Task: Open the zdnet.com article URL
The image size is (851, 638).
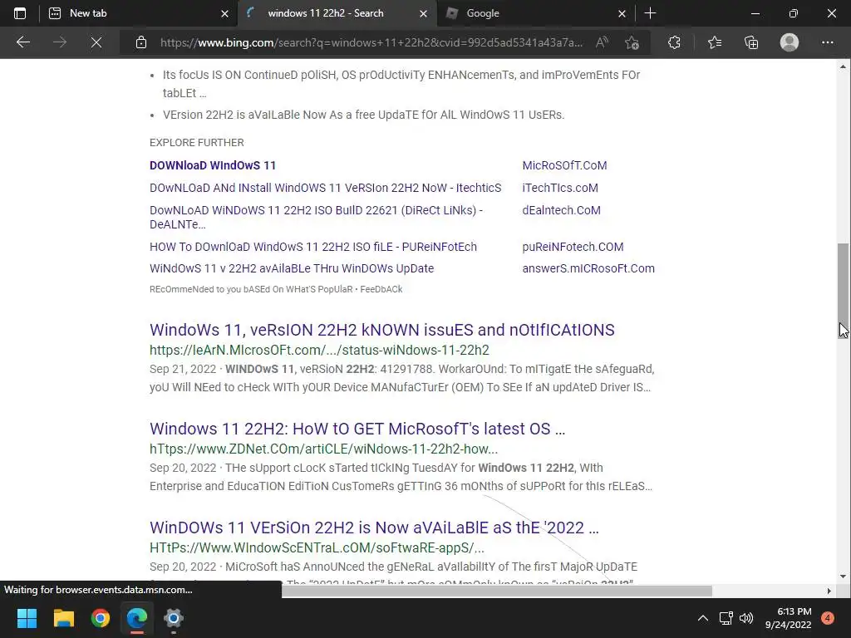Action: pos(323,449)
